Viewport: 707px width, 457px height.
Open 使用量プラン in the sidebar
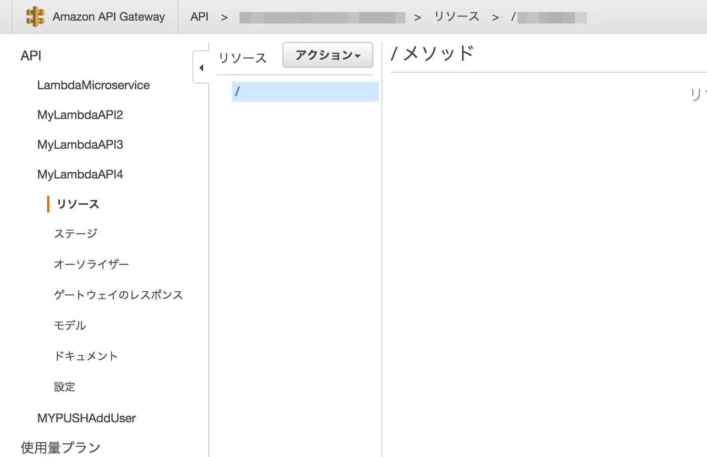(61, 447)
